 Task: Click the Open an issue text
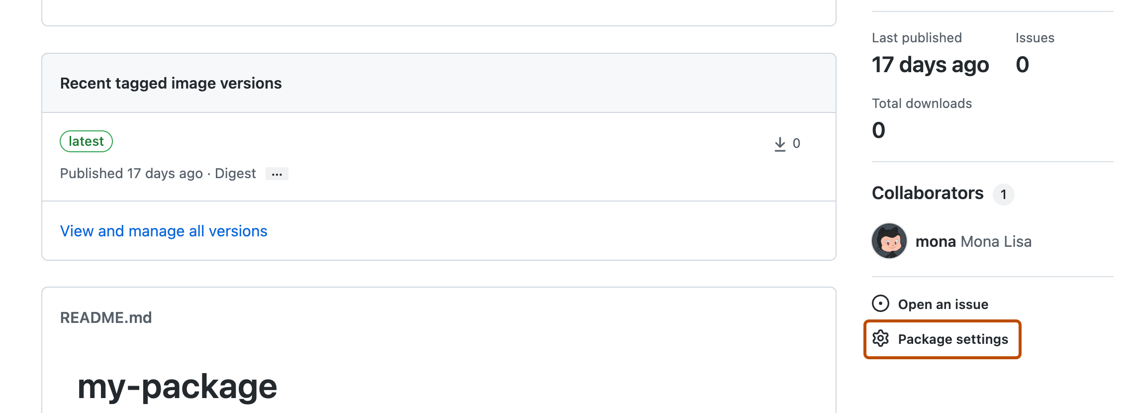943,305
